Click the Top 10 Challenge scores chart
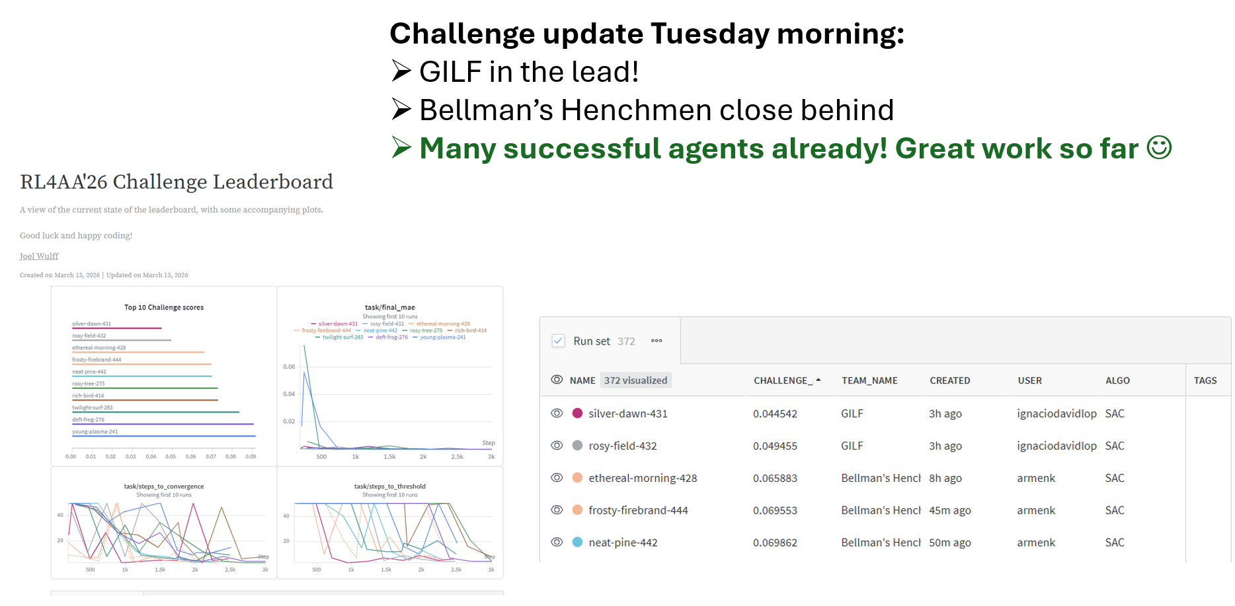1235x606 pixels. pos(164,376)
